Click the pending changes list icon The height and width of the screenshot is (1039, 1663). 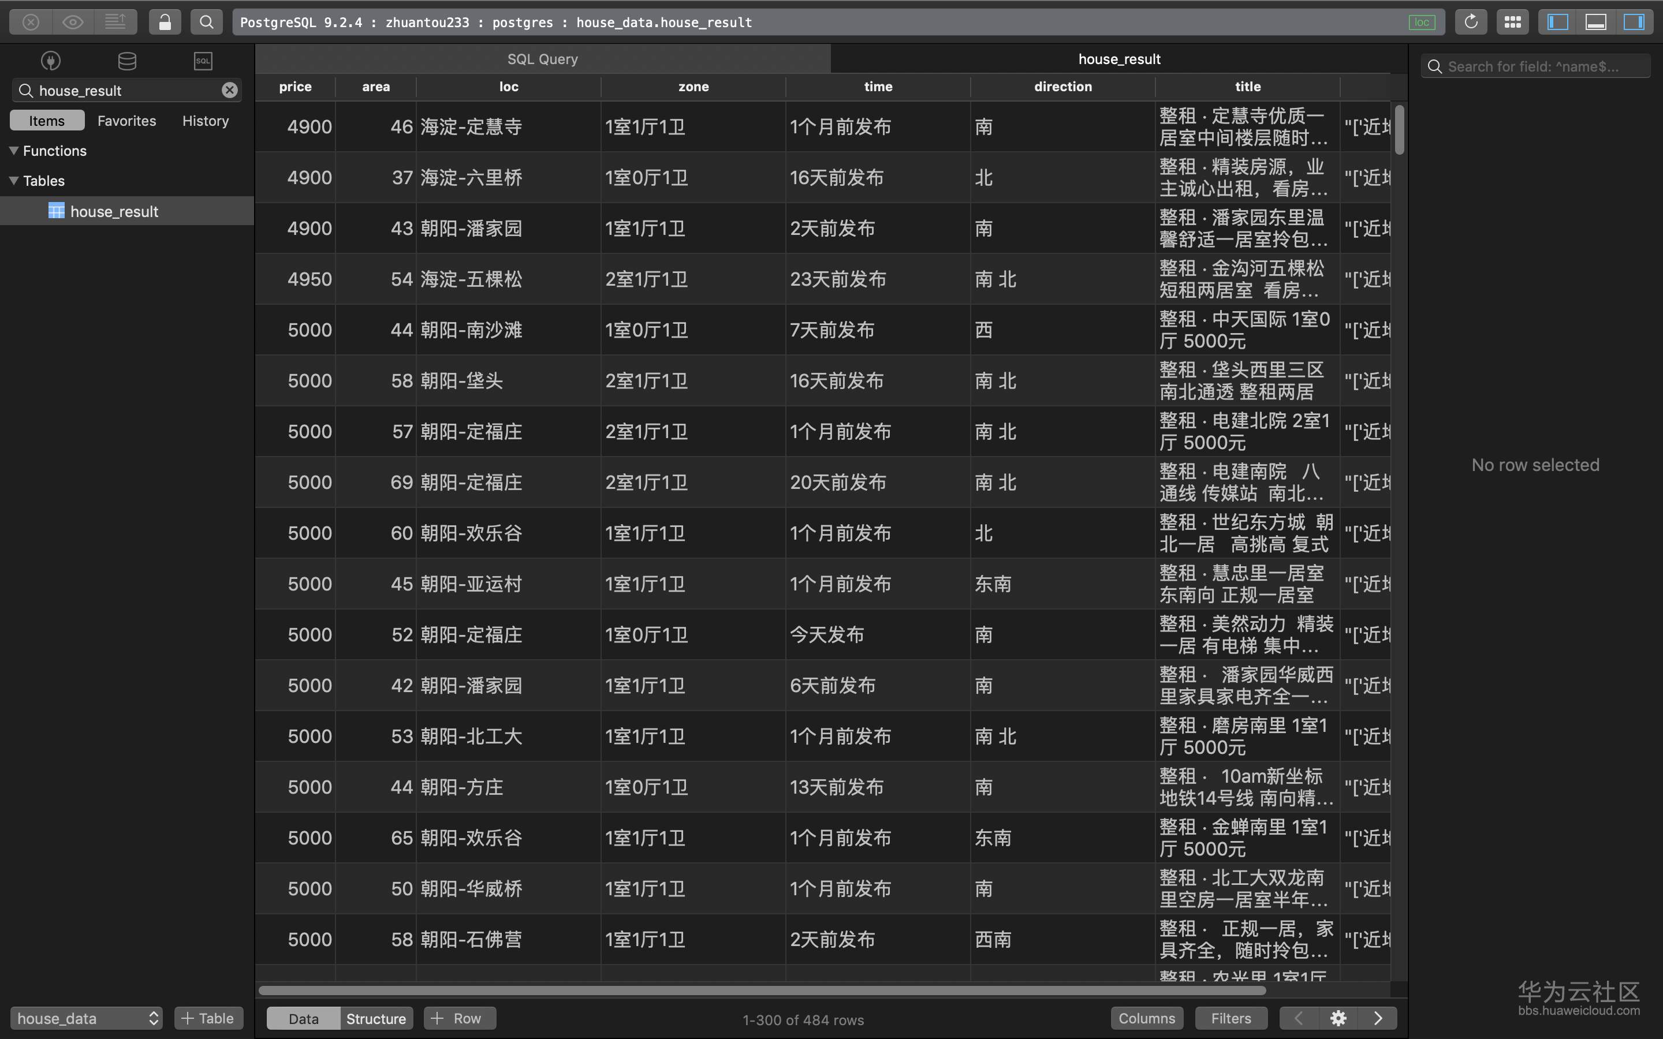pyautogui.click(x=115, y=21)
